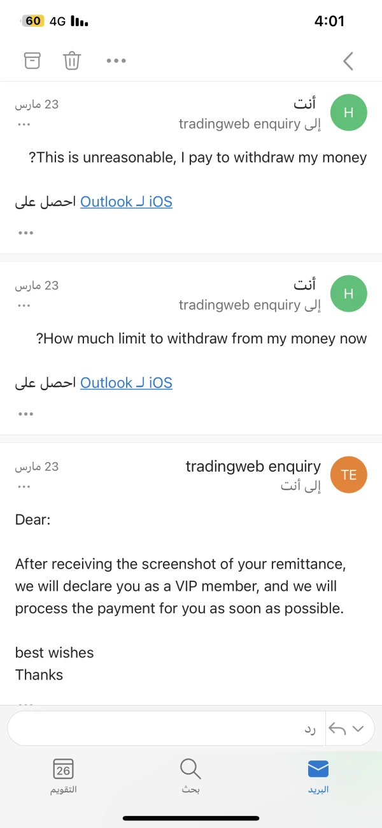The image size is (382, 828).
Task: Open Outlook for iOS link in second message
Action: coord(126,383)
